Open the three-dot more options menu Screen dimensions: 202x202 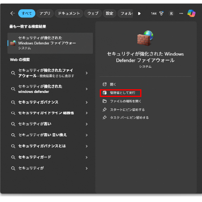181,13
